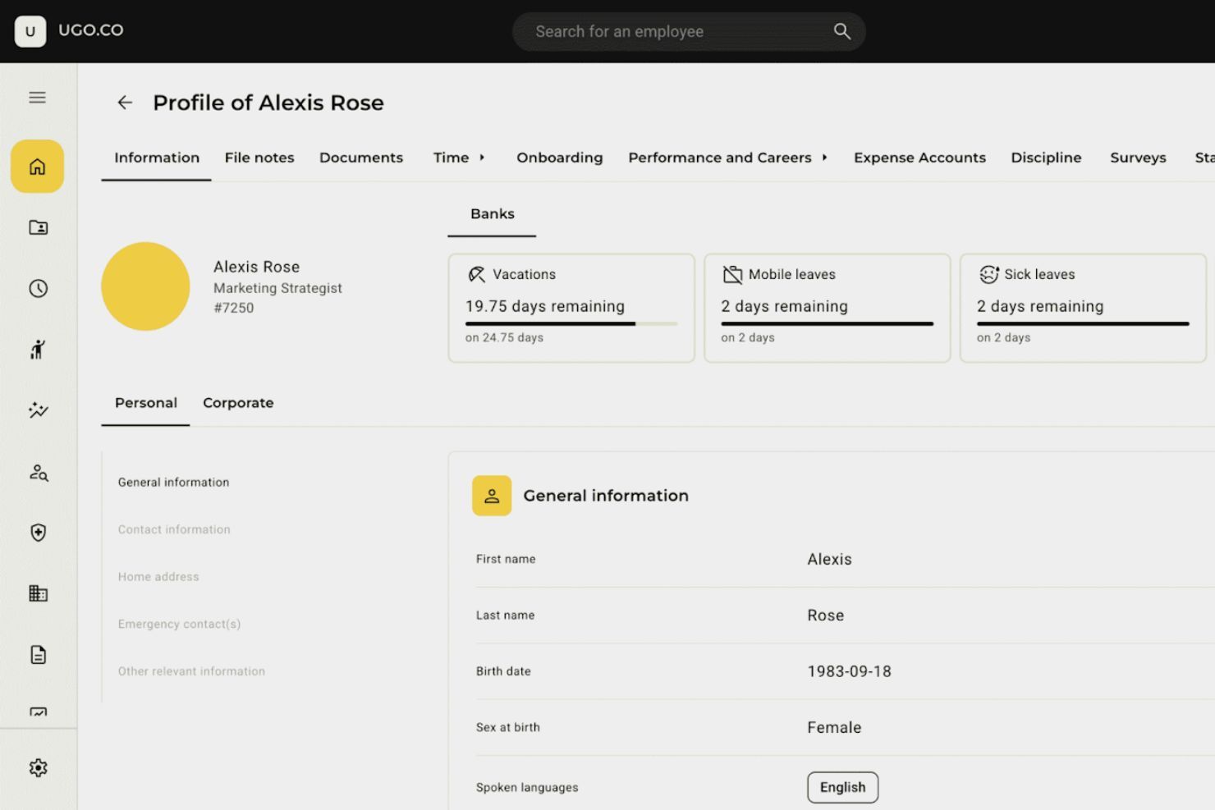Click the shield icon in the sidebar
Image resolution: width=1215 pixels, height=810 pixels.
coord(37,533)
